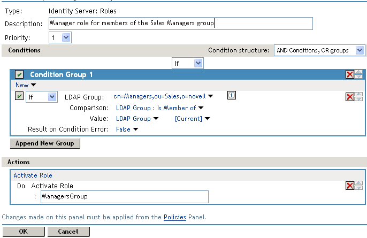Open the Activate Role action menu
The height and width of the screenshot is (238, 367).
[33, 175]
